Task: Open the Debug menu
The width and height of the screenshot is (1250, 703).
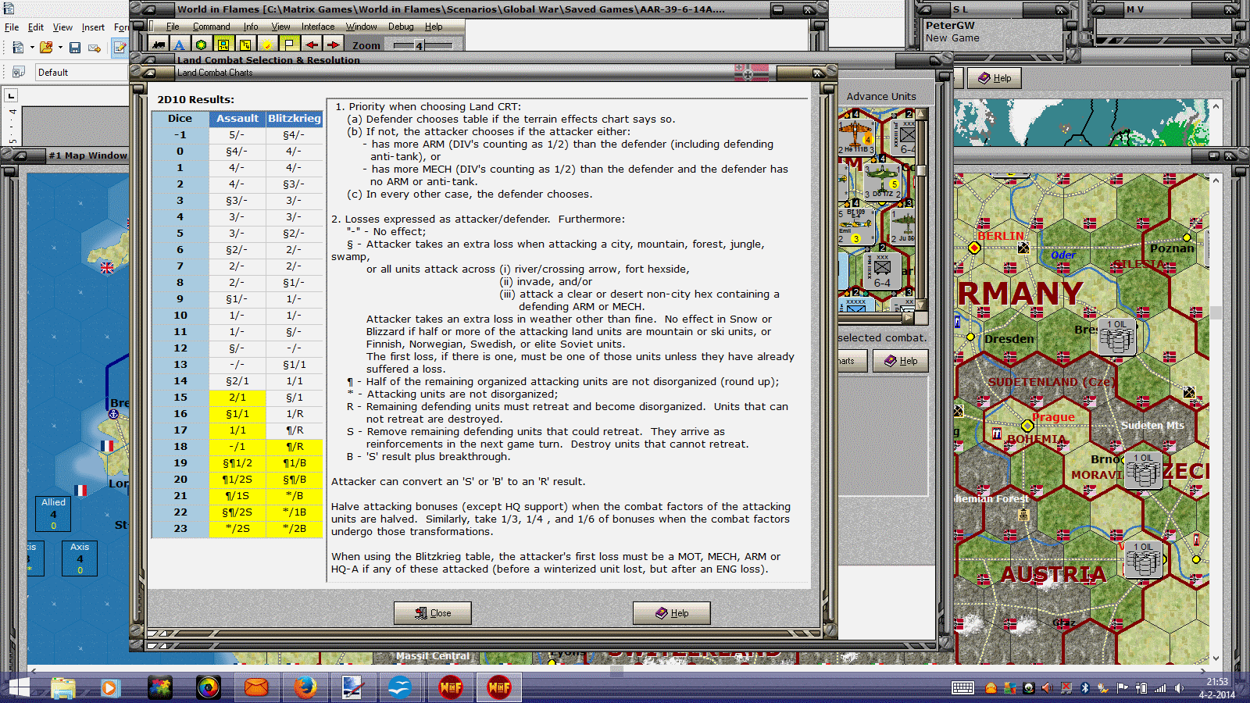Action: tap(401, 27)
